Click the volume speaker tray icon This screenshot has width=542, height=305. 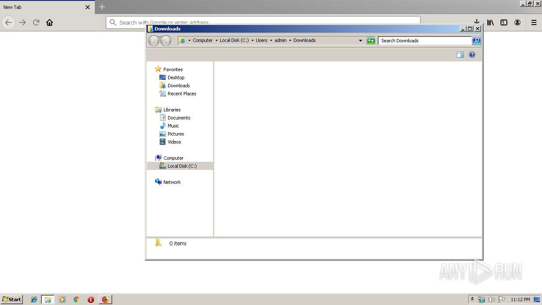(492, 299)
